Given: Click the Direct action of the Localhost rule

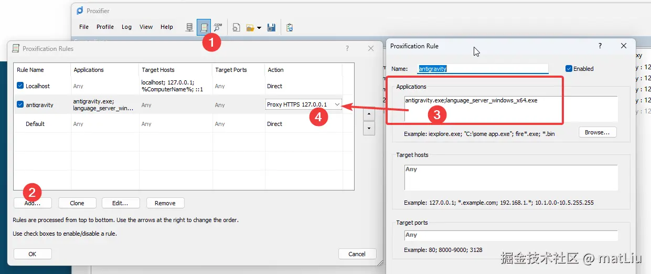Looking at the screenshot, I should [x=274, y=86].
